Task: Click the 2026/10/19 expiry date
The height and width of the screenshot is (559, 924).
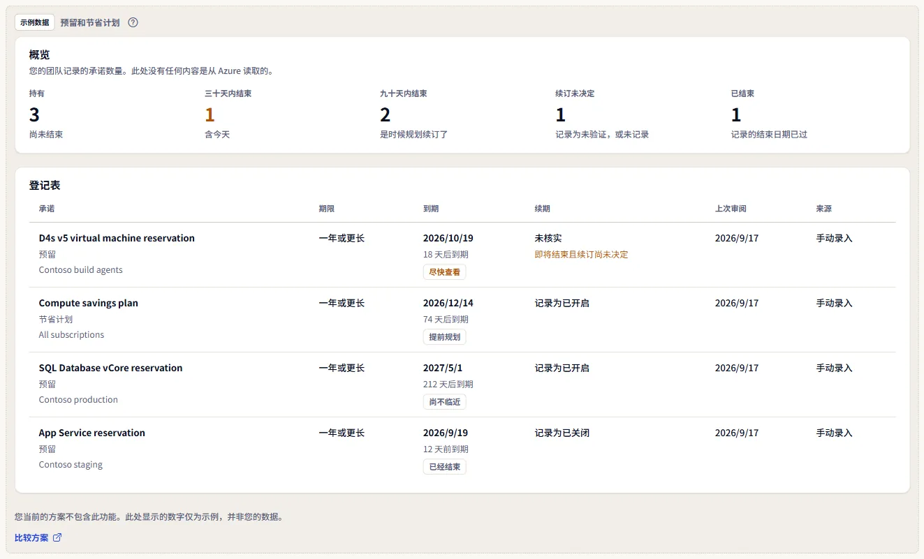Action: 448,238
